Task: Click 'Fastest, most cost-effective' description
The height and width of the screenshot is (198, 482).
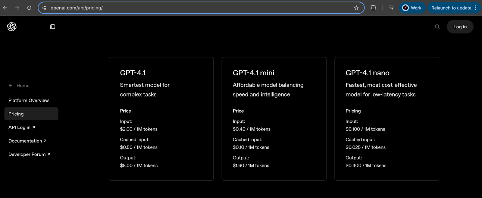Action: (x=381, y=90)
